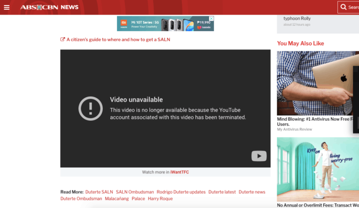Open the Duterte news tag

pyautogui.click(x=252, y=192)
